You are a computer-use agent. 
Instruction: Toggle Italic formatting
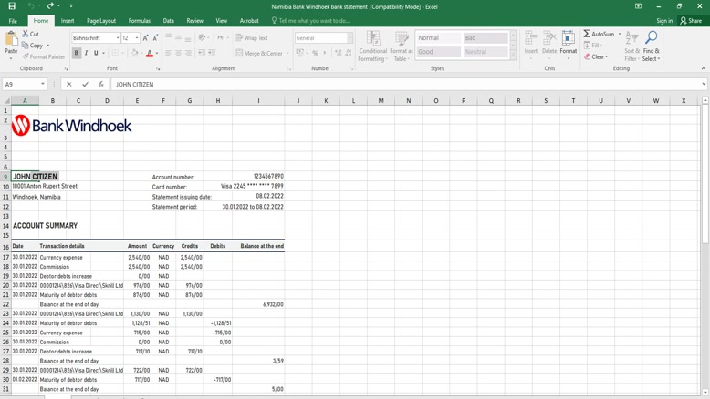(87, 54)
